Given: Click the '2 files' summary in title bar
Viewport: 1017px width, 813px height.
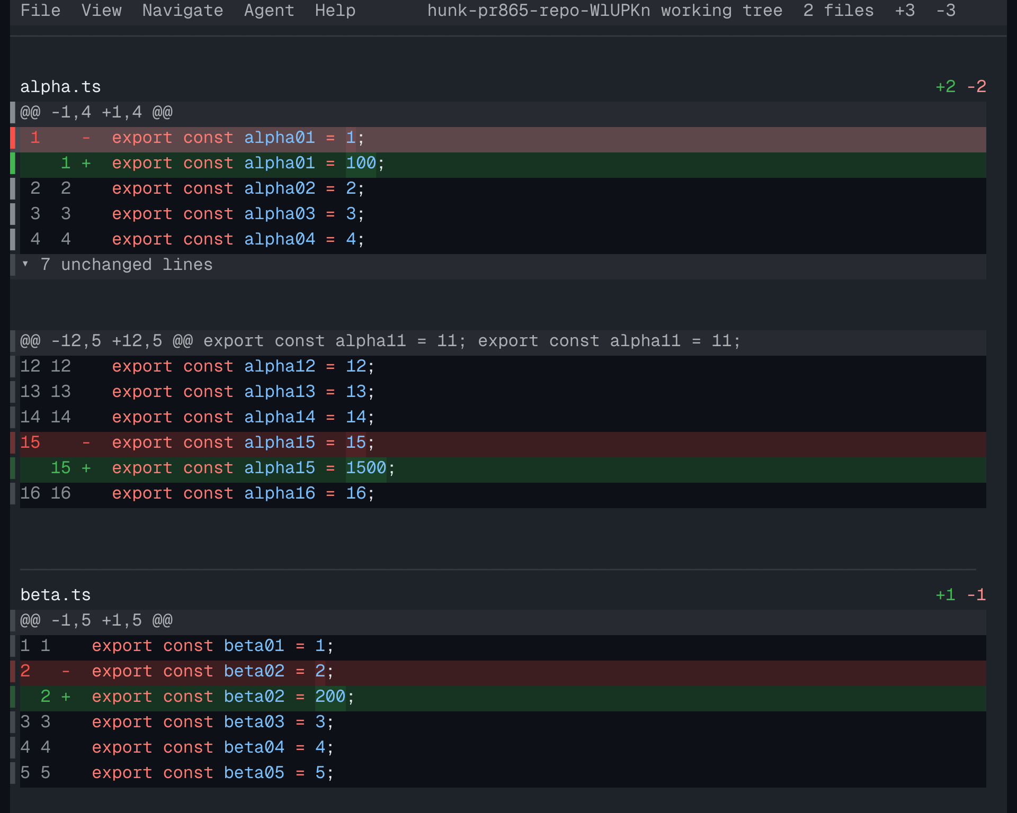Looking at the screenshot, I should click(838, 11).
